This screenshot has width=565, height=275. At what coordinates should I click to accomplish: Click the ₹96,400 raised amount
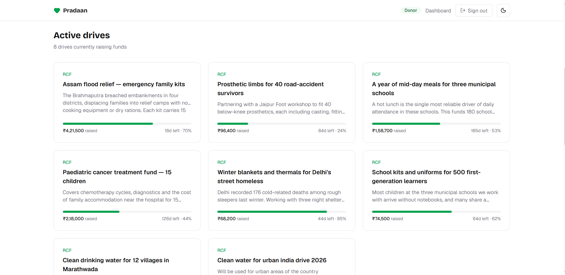coord(233,131)
